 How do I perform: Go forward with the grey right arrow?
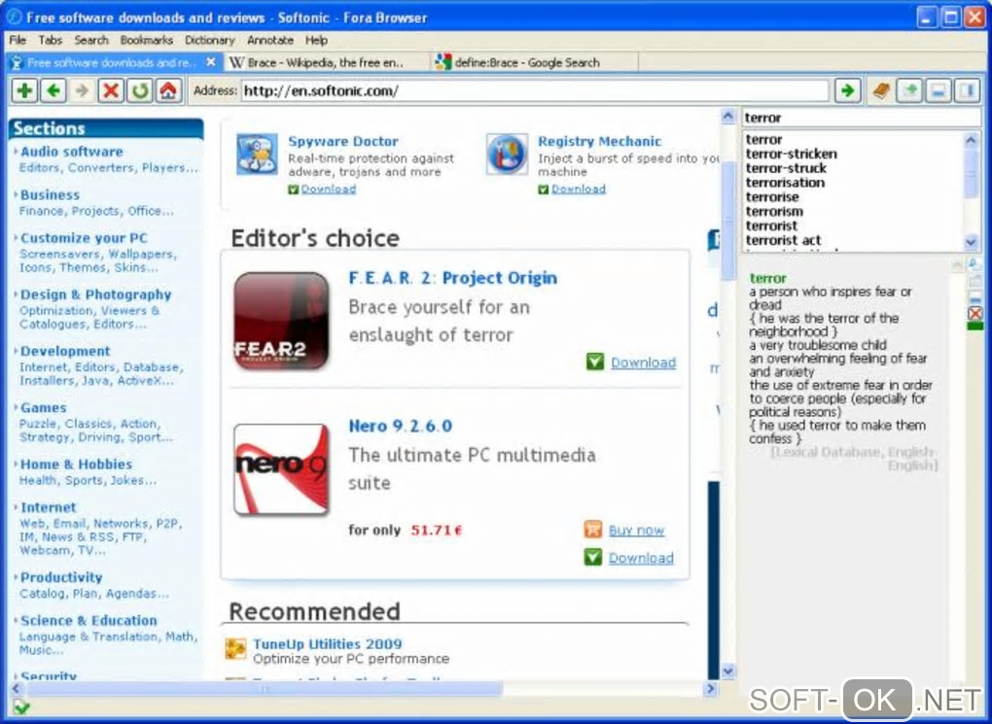coord(83,91)
